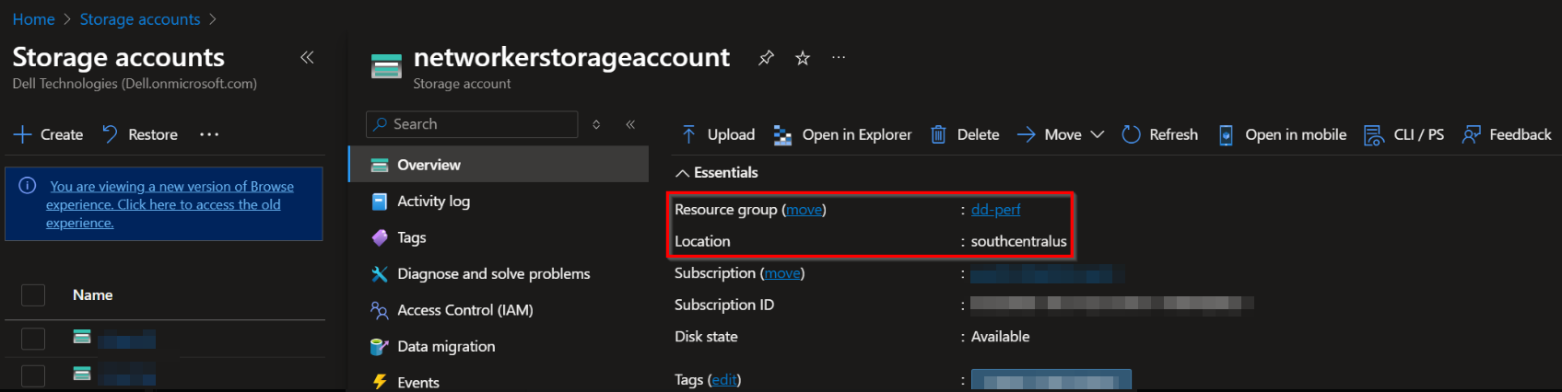Image resolution: width=1562 pixels, height=392 pixels.
Task: Open more commands ellipsis next to Restore
Action: [x=209, y=134]
